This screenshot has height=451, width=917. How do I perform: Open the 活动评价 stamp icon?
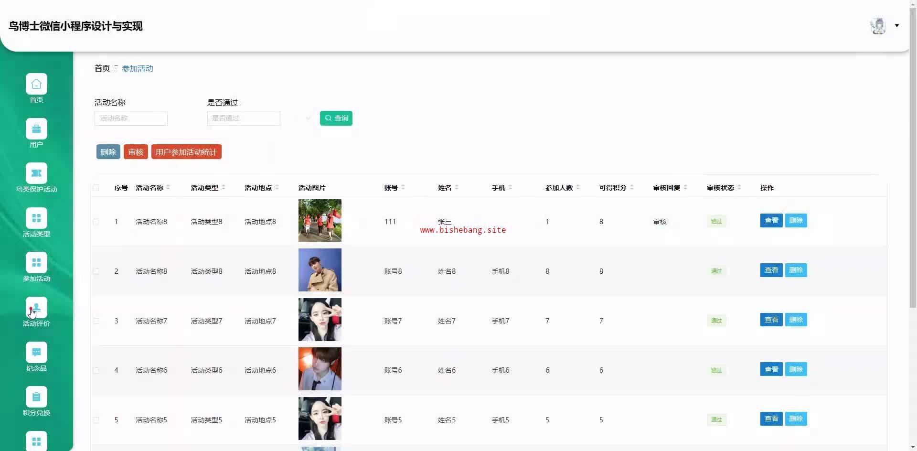pos(36,308)
